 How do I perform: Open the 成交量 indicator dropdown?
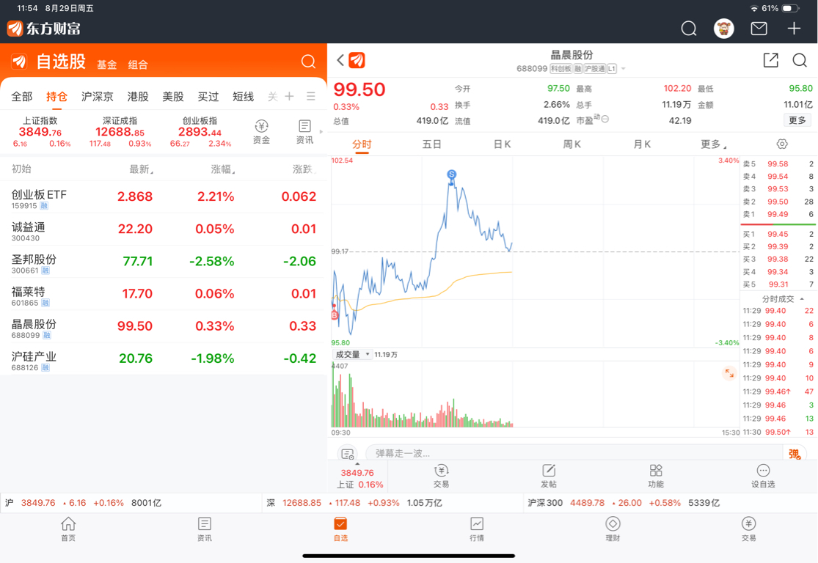point(352,355)
